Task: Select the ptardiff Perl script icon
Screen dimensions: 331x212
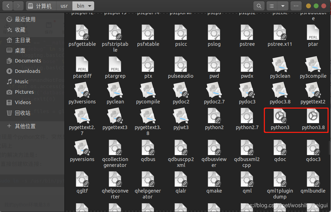Action: pos(82,64)
